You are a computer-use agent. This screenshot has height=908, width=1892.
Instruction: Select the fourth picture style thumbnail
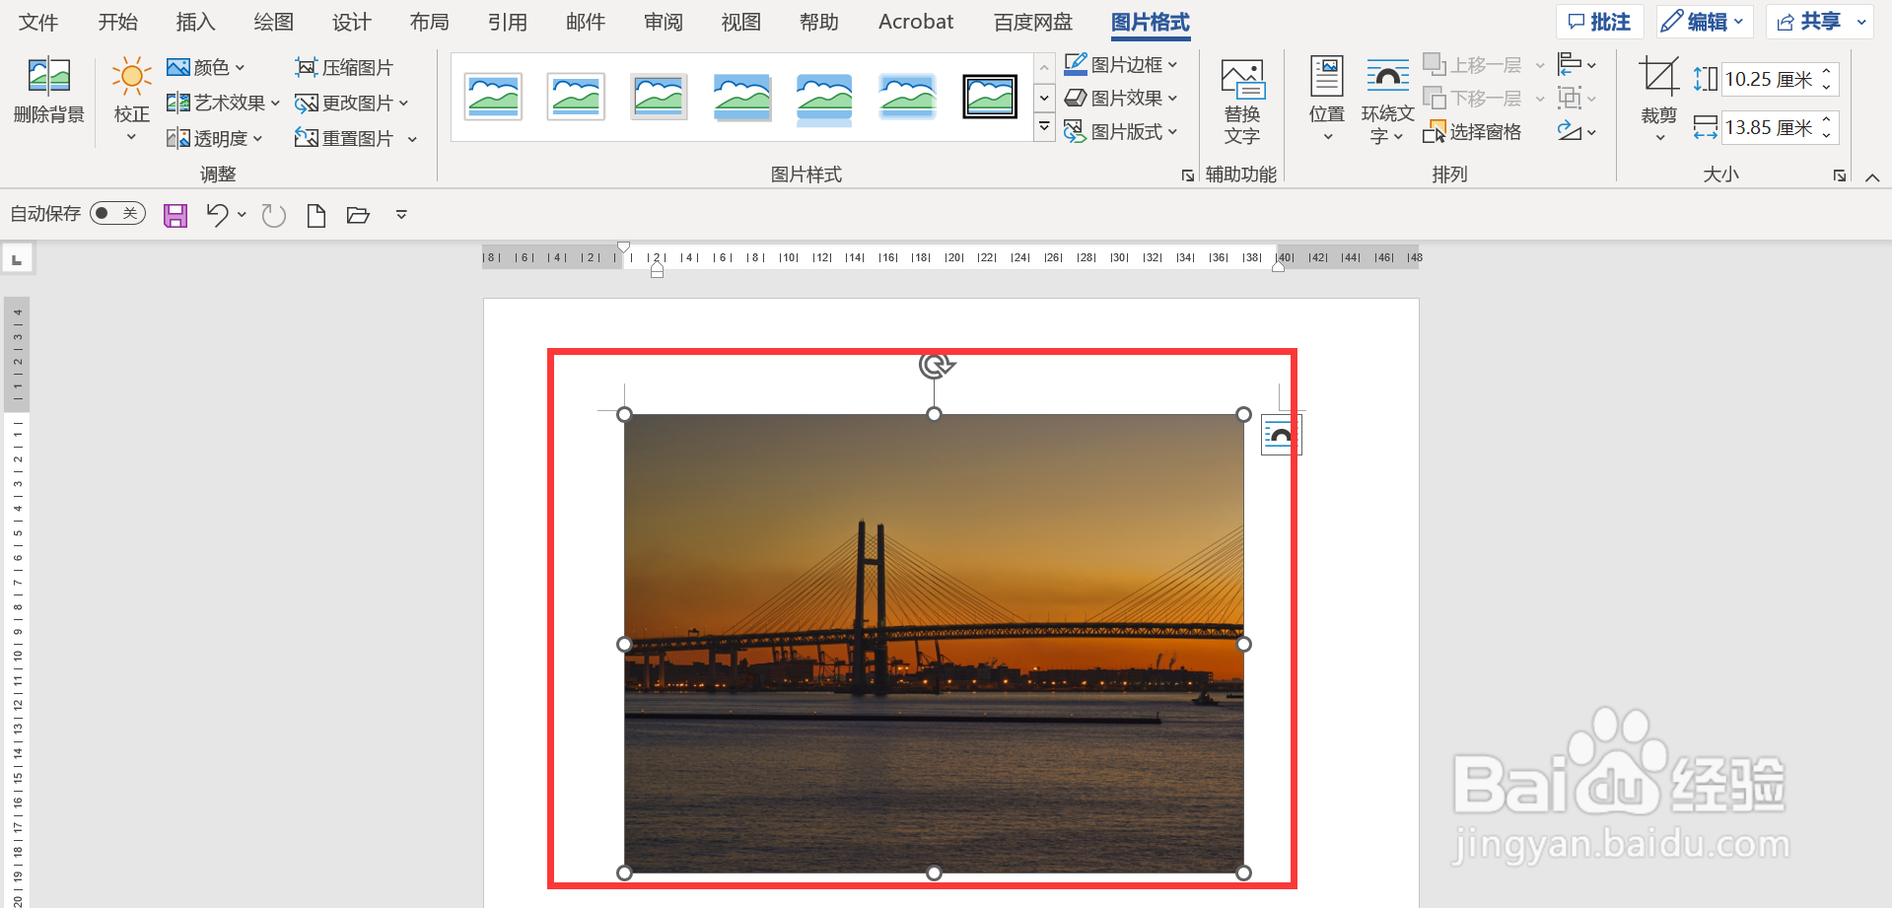[x=741, y=97]
